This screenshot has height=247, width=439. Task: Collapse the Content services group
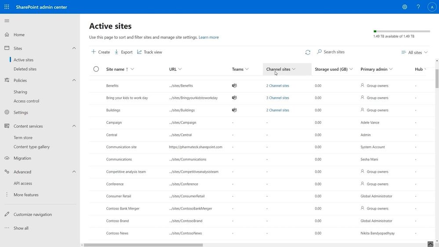pyautogui.click(x=74, y=126)
